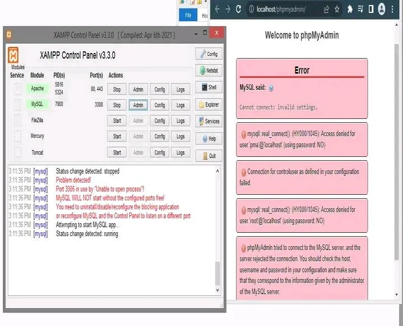Image resolution: width=403 pixels, height=326 pixels.
Task: Click the XAMPP log up scroll arrow
Action: pos(217,171)
